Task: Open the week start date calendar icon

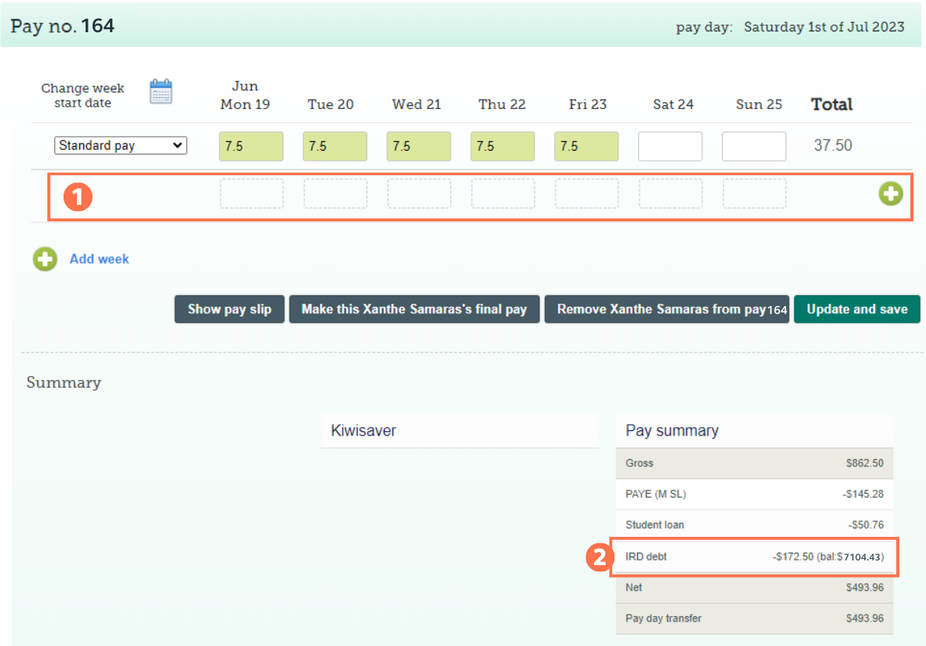Action: 161,92
